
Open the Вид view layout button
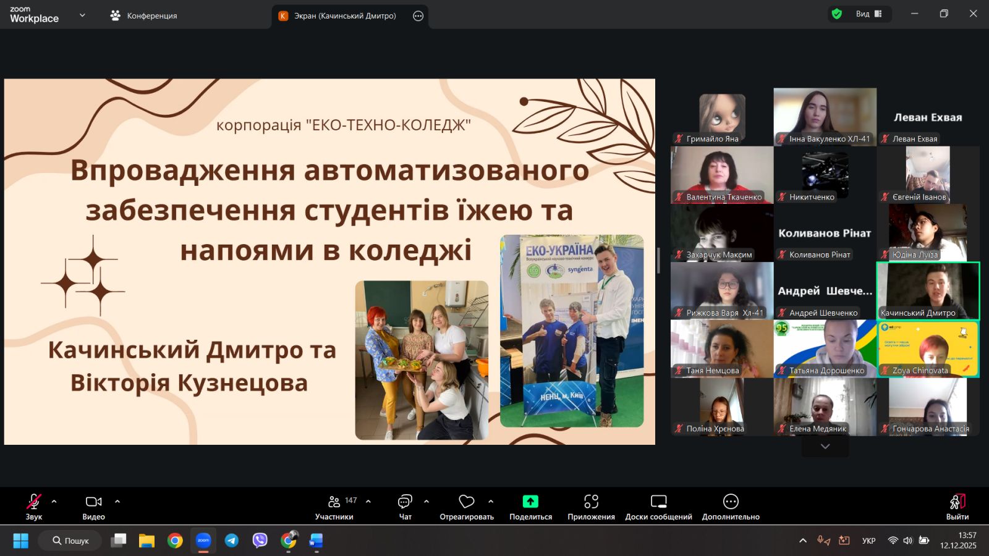pos(868,14)
